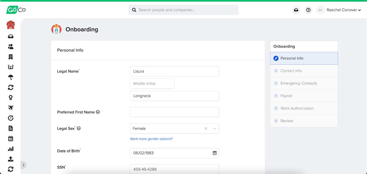Open the company building icon in sidebar
Viewport: 367px width, 174px height.
coord(11,57)
